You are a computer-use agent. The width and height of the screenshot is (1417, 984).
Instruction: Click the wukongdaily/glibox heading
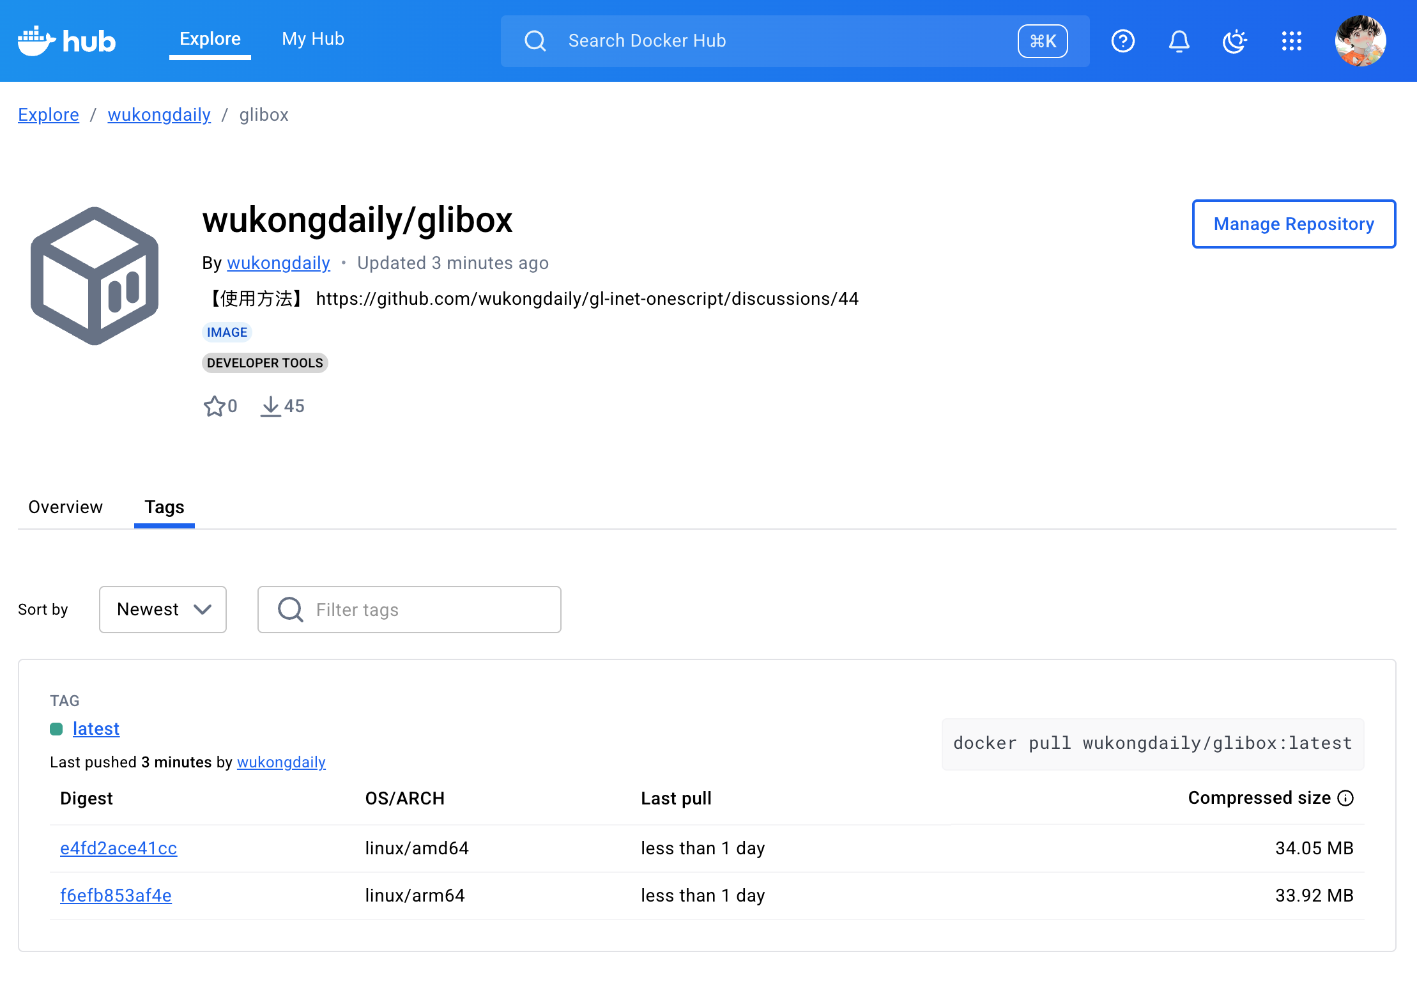(x=358, y=220)
